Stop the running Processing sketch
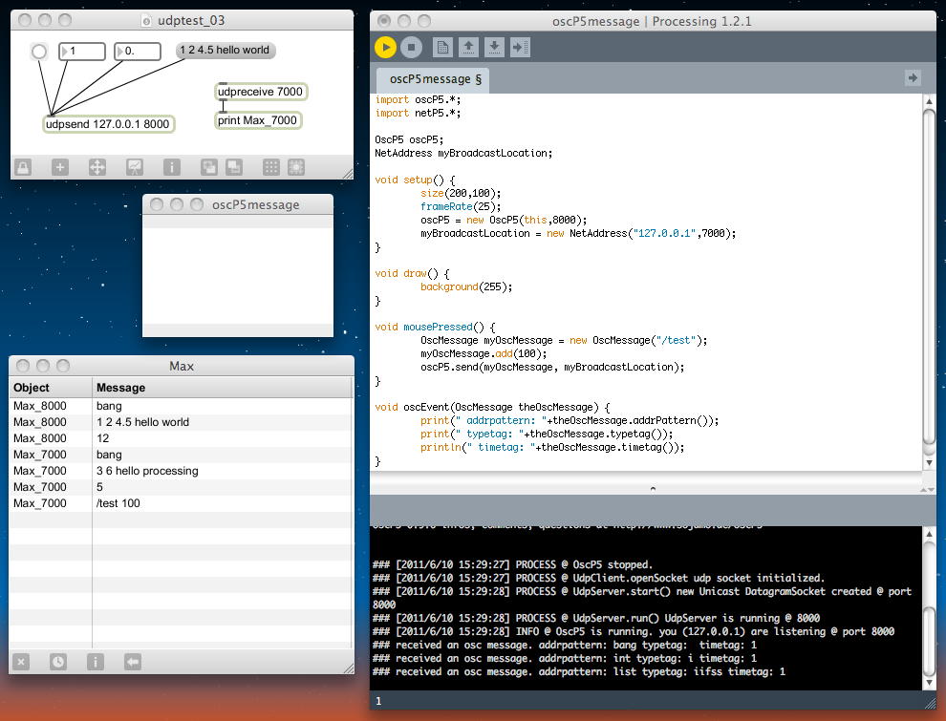946x721 pixels. point(411,47)
